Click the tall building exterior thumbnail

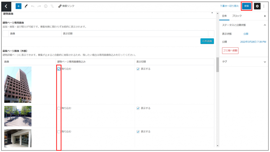(18, 84)
